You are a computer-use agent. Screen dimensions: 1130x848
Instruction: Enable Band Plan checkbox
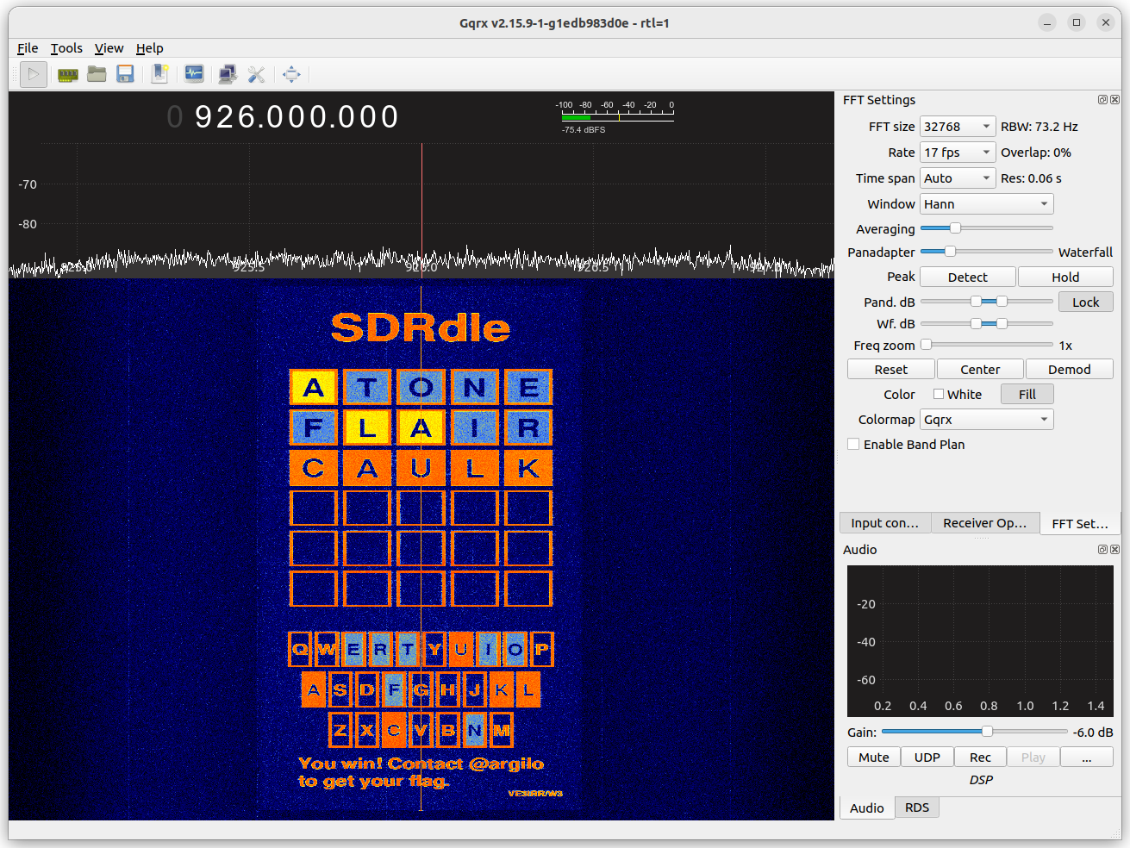pos(853,444)
